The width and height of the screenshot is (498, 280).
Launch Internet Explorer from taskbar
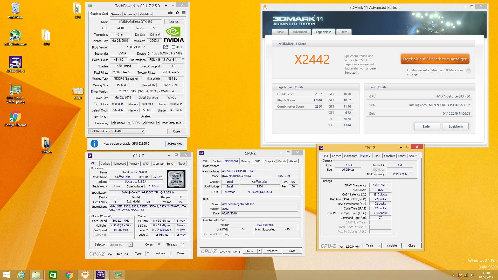pos(21,275)
